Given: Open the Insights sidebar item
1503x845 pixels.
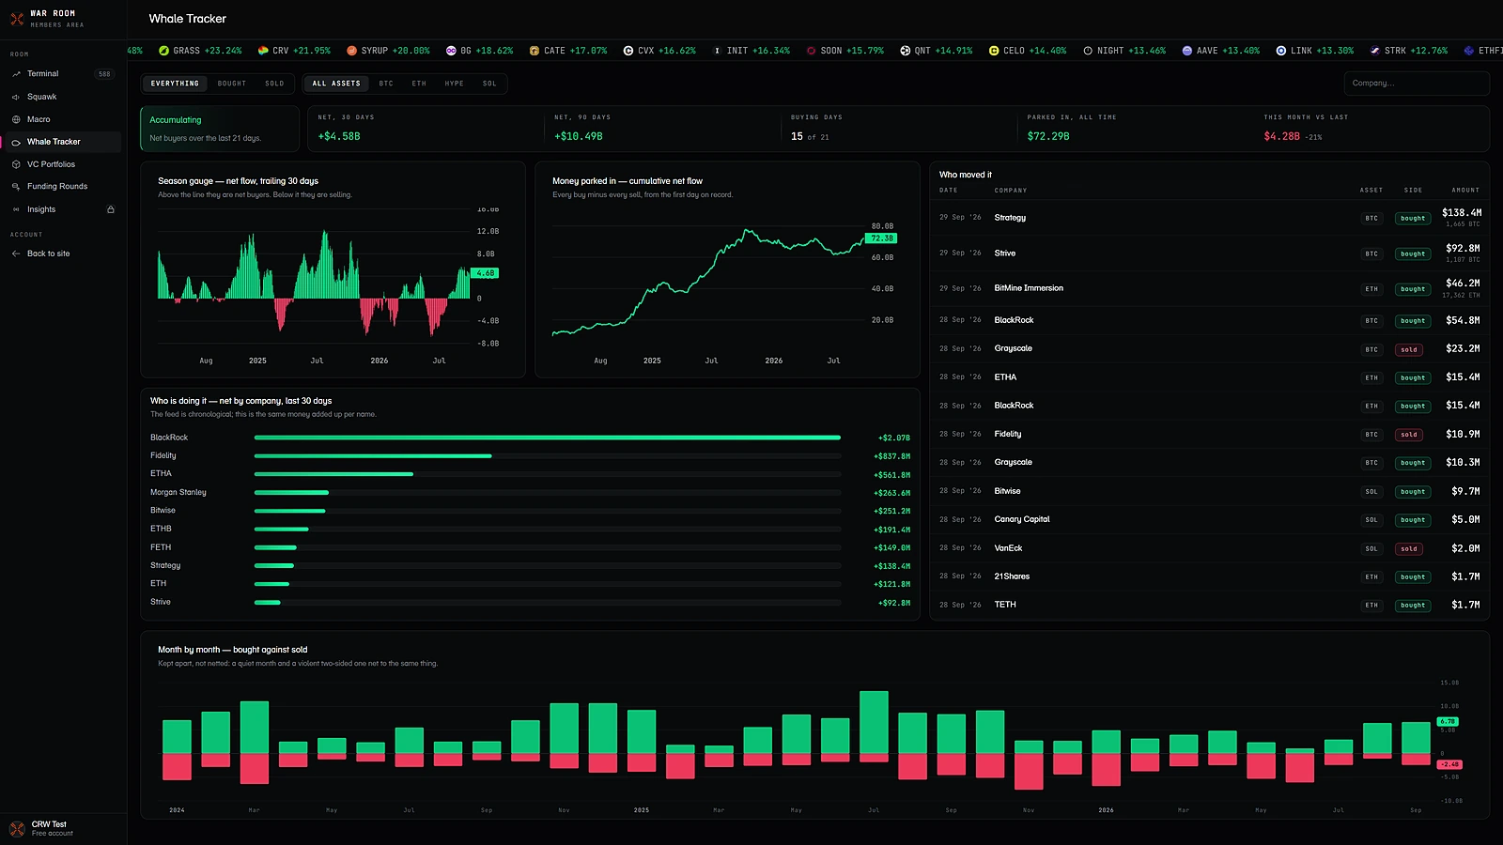Looking at the screenshot, I should [x=61, y=209].
